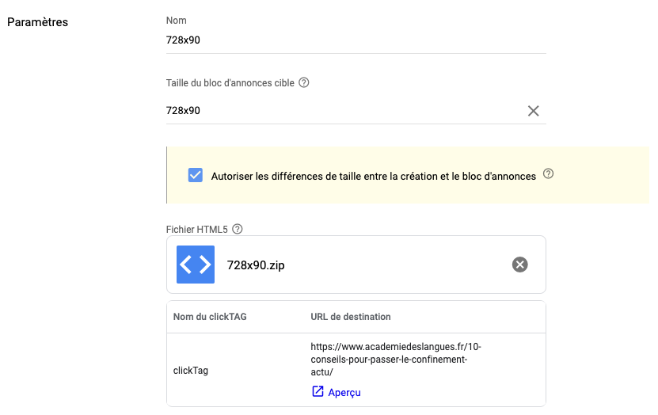Select the 728x90.zip file name
This screenshot has width=658, height=415.
tap(256, 265)
